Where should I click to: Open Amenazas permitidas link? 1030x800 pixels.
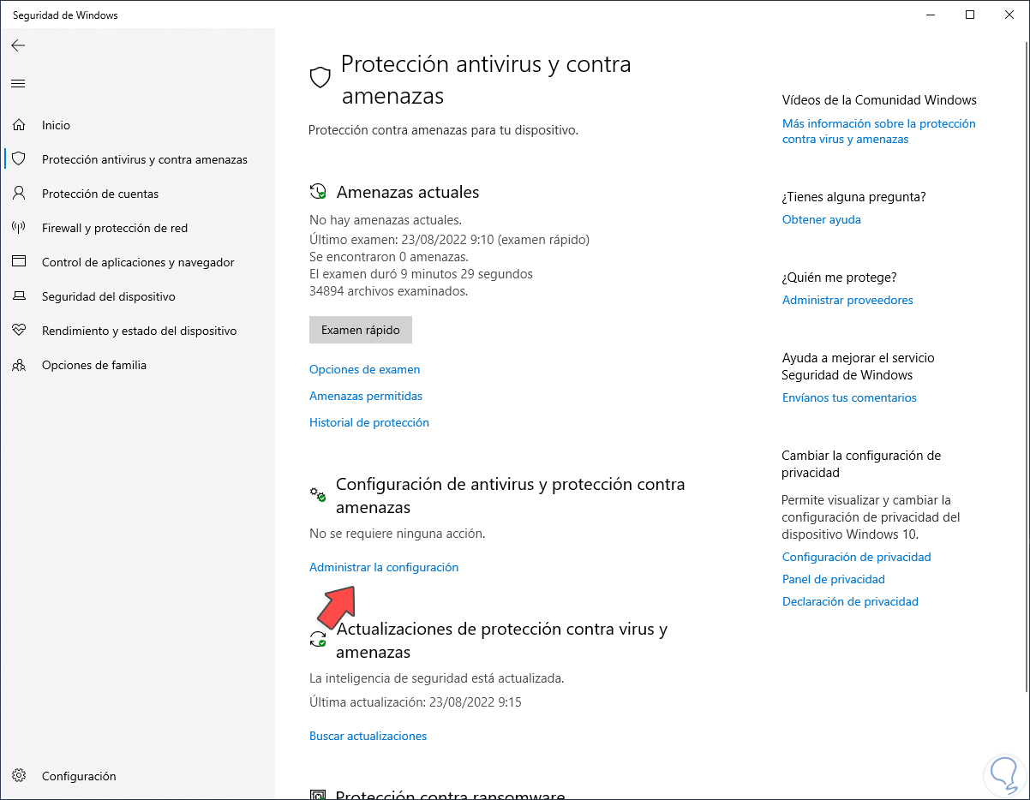(365, 396)
